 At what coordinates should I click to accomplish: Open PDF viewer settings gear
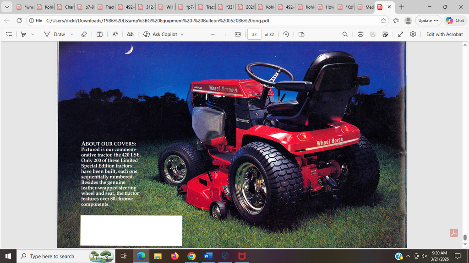(x=413, y=34)
